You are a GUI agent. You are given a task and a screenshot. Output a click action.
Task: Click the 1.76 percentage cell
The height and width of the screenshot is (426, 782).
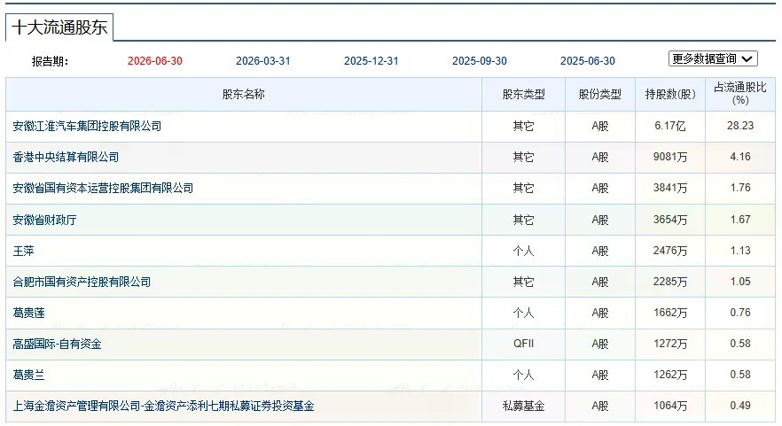(x=740, y=188)
